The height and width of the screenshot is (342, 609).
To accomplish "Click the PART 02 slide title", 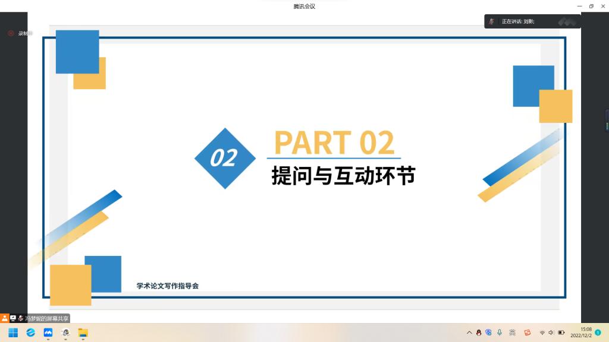I will point(334,142).
